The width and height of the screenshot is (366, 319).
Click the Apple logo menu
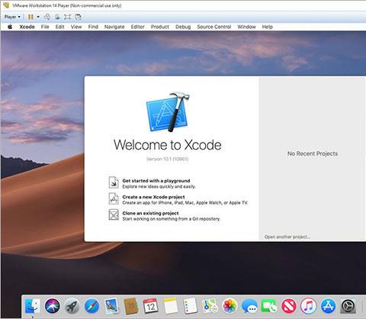pyautogui.click(x=10, y=27)
